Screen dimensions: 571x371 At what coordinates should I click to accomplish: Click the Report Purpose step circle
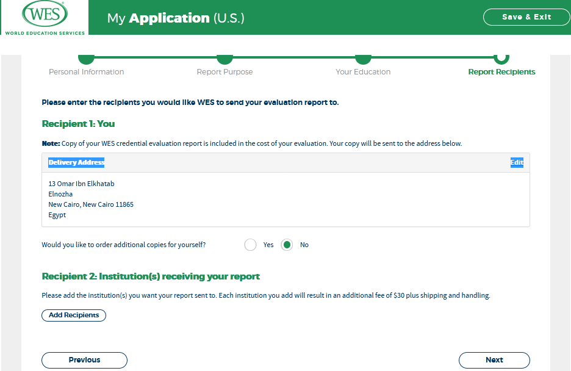click(224, 59)
